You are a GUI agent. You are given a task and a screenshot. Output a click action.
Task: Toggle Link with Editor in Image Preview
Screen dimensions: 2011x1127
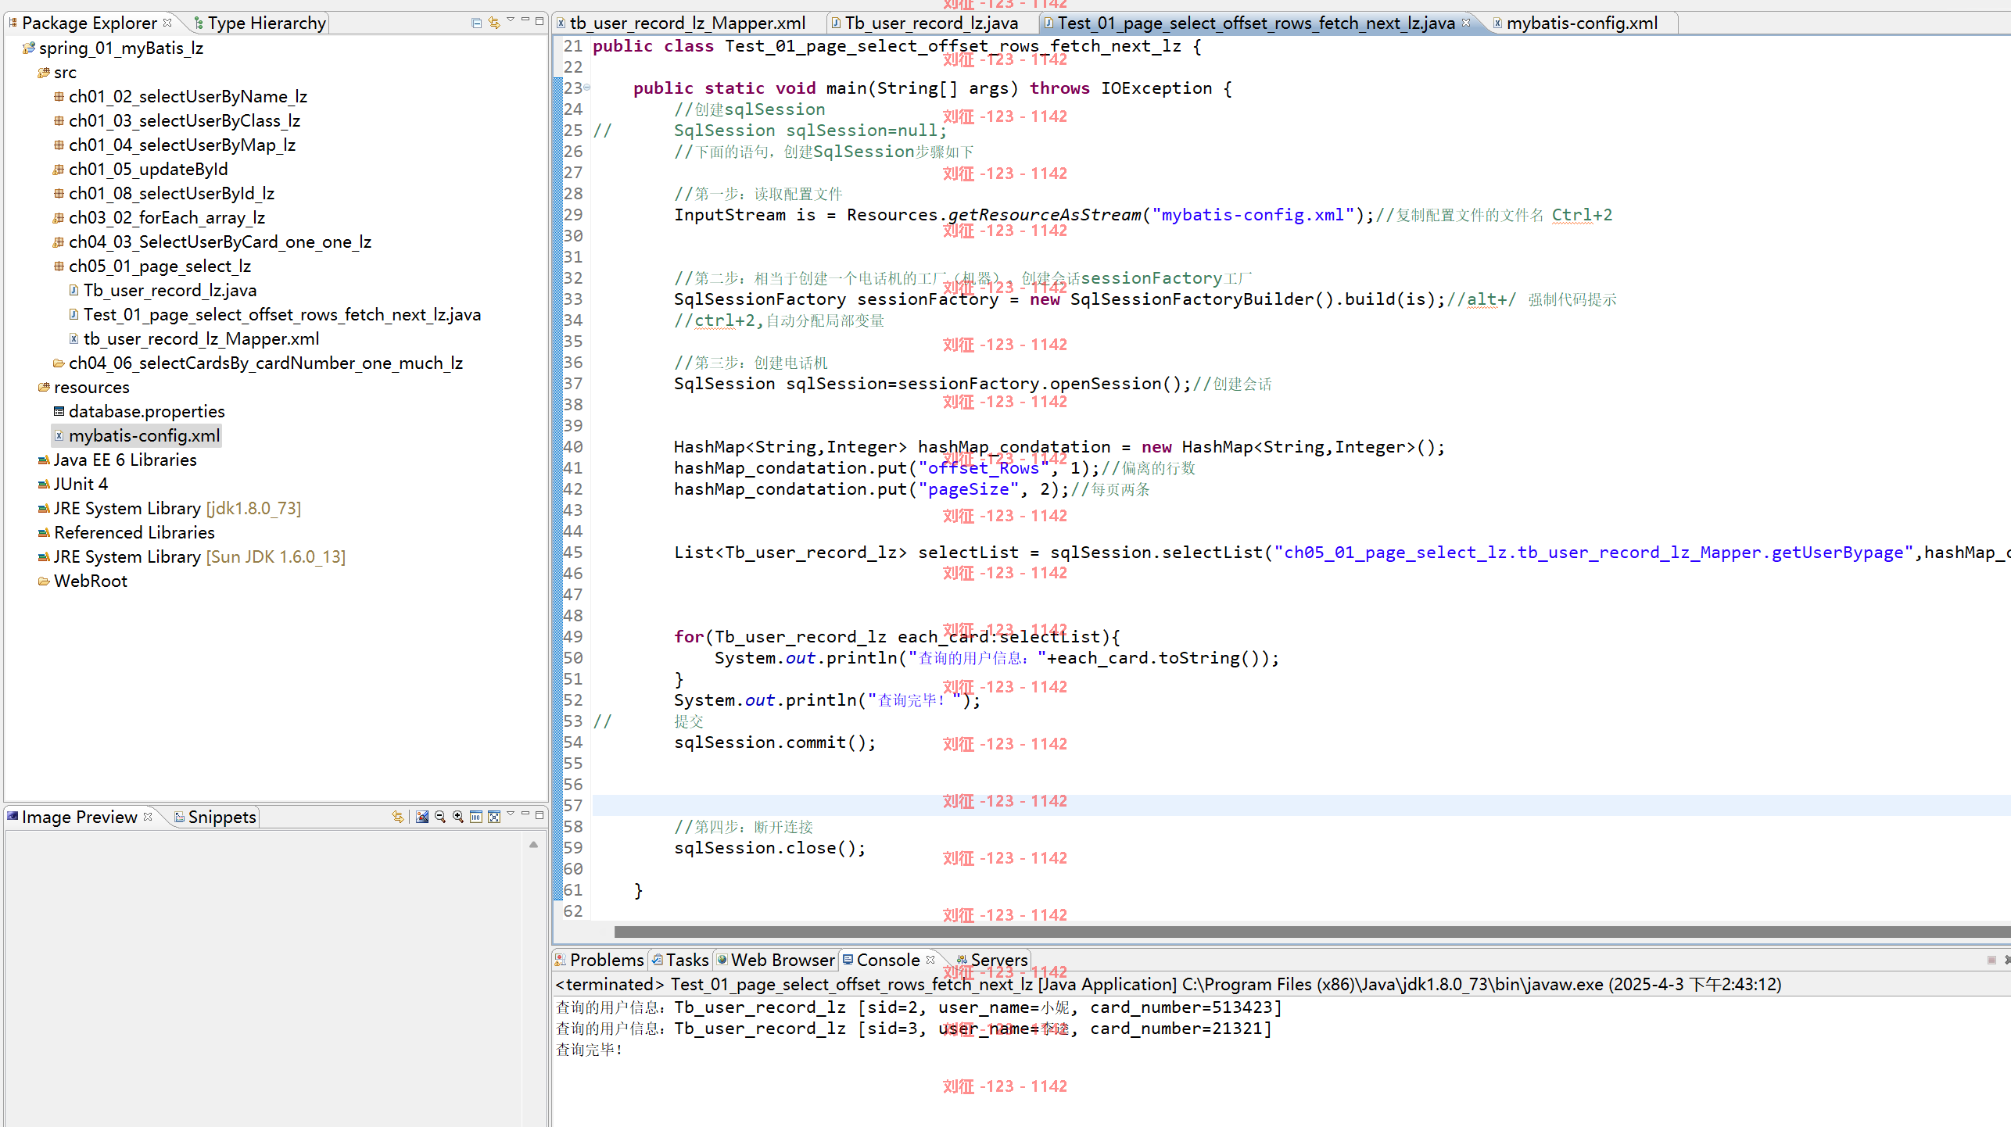(x=398, y=817)
